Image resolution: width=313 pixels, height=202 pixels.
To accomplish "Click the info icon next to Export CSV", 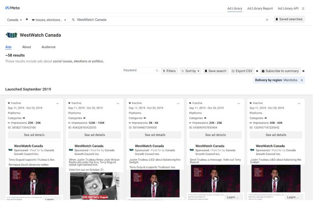I will (x=257, y=71).
